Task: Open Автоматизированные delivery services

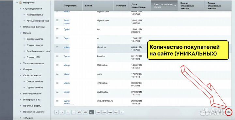Action: [38, 21]
